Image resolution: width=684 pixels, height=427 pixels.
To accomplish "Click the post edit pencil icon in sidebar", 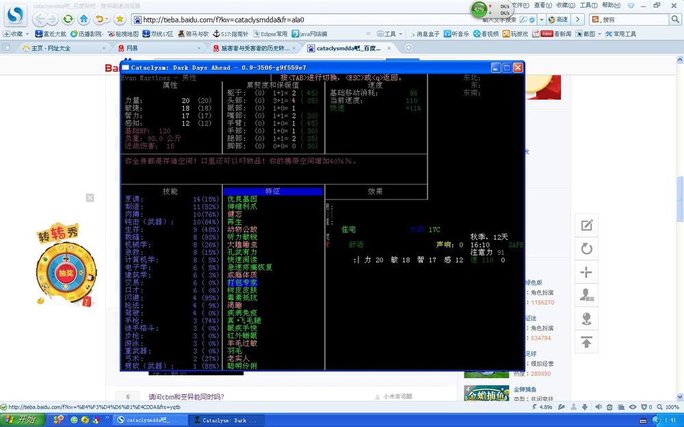I will click(x=586, y=225).
